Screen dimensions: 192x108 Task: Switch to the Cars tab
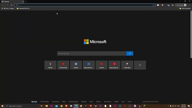pyautogui.click(x=123, y=102)
